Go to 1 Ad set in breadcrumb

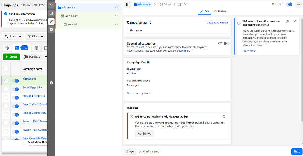(x=164, y=4)
